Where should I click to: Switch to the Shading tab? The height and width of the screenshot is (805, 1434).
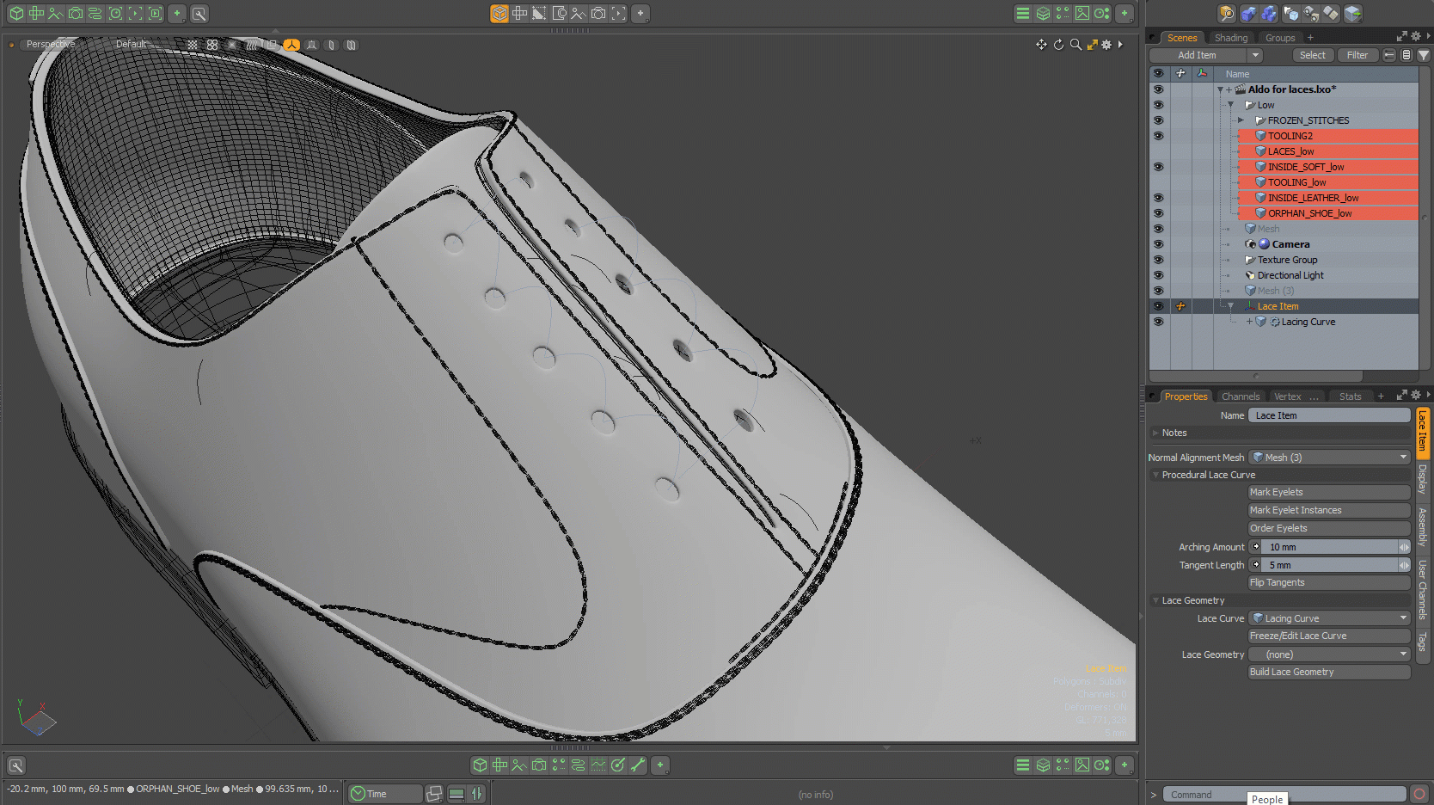(1230, 38)
